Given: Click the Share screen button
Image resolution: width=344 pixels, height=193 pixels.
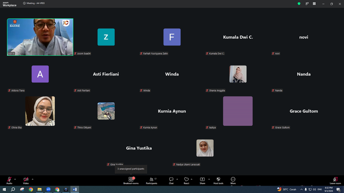Looking at the screenshot, I should pos(202,181).
